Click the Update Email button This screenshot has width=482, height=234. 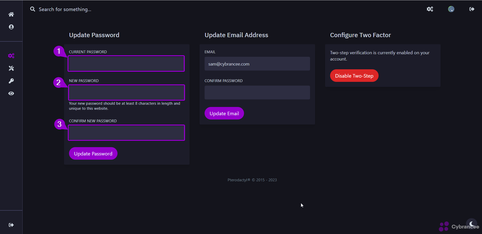pyautogui.click(x=224, y=113)
